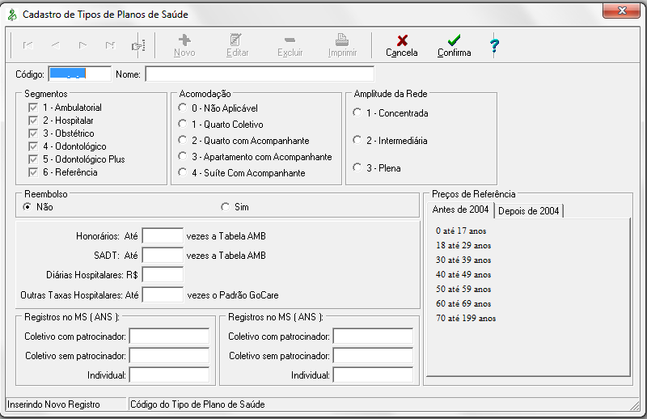Image resolution: width=647 pixels, height=419 pixels.
Task: Select 3 - Plena network amplitude
Action: click(x=357, y=167)
